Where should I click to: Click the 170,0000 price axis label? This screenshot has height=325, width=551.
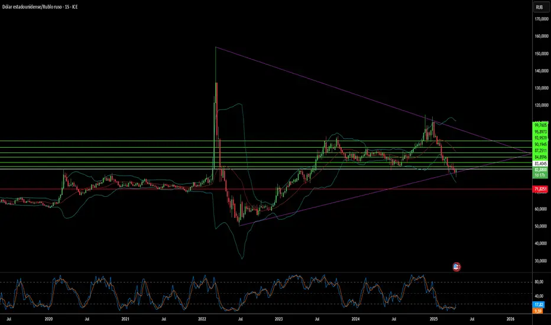click(x=542, y=19)
